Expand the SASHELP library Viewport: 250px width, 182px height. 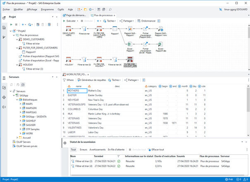click(20, 121)
